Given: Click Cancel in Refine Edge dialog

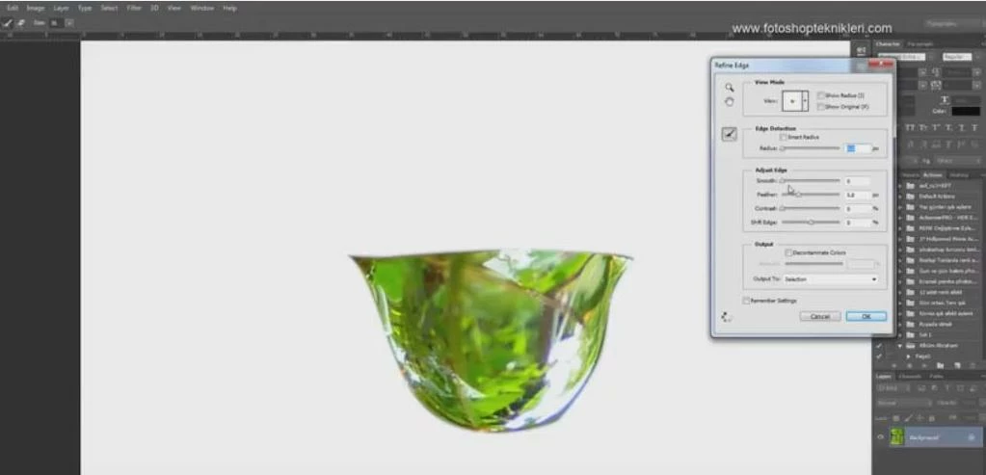Looking at the screenshot, I should pyautogui.click(x=820, y=317).
